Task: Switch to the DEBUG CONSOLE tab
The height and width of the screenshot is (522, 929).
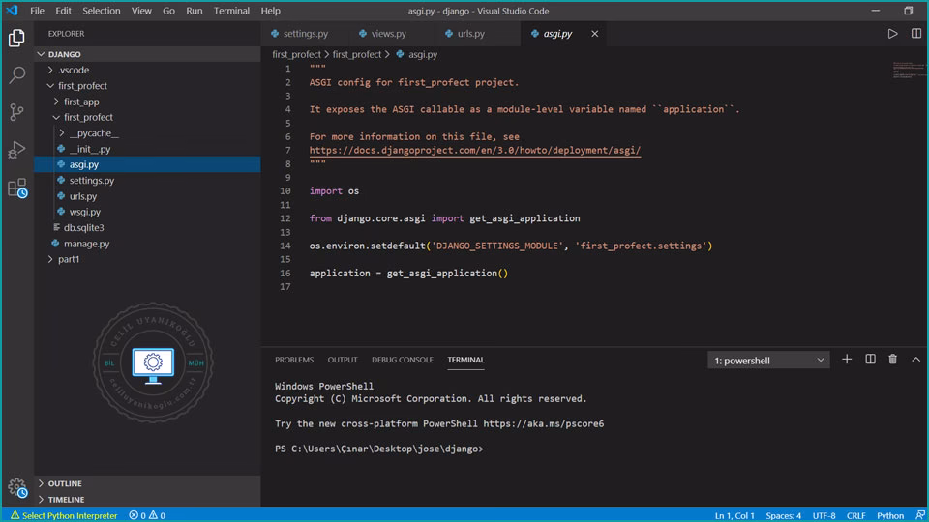Action: [403, 360]
